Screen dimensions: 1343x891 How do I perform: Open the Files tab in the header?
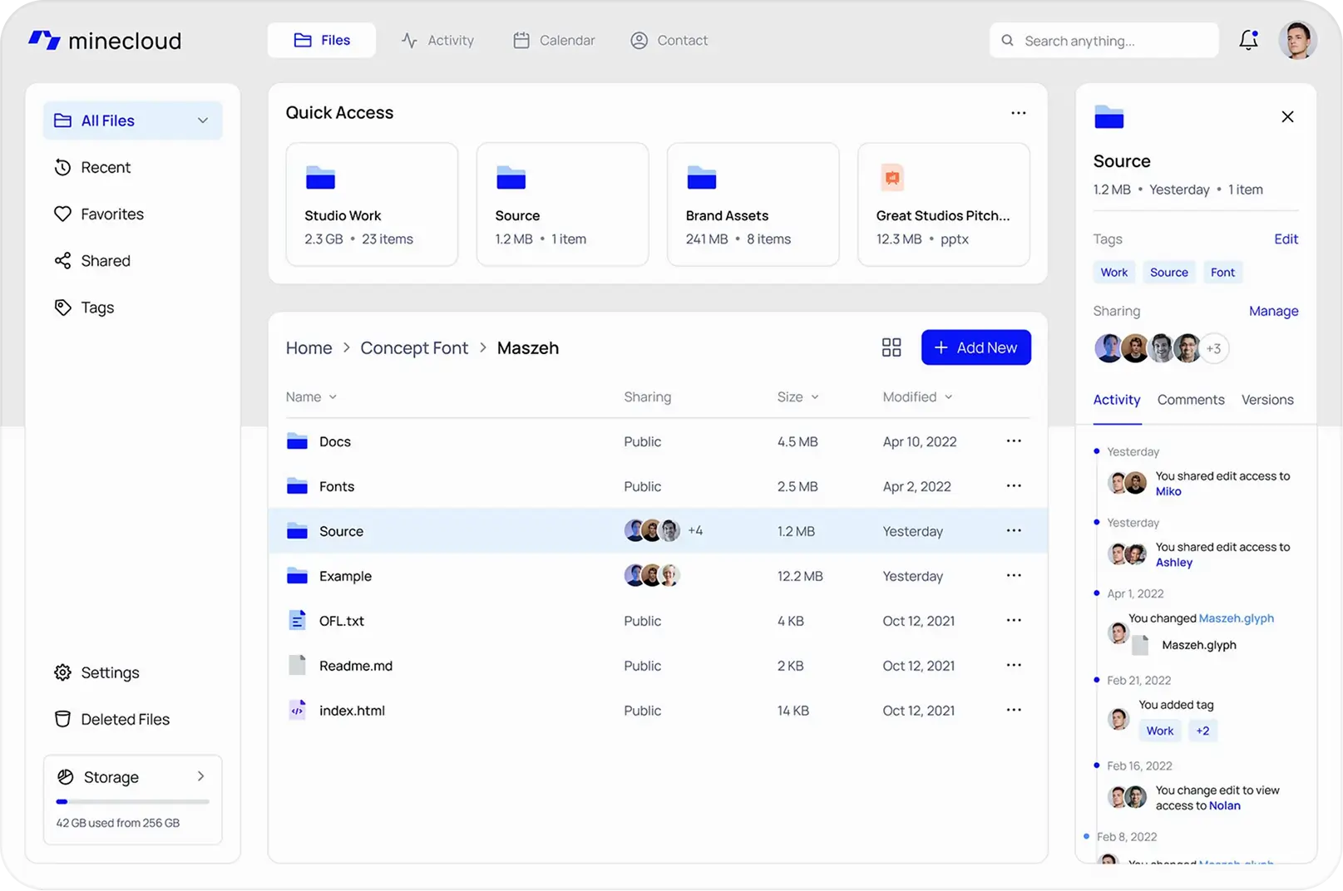pos(321,40)
